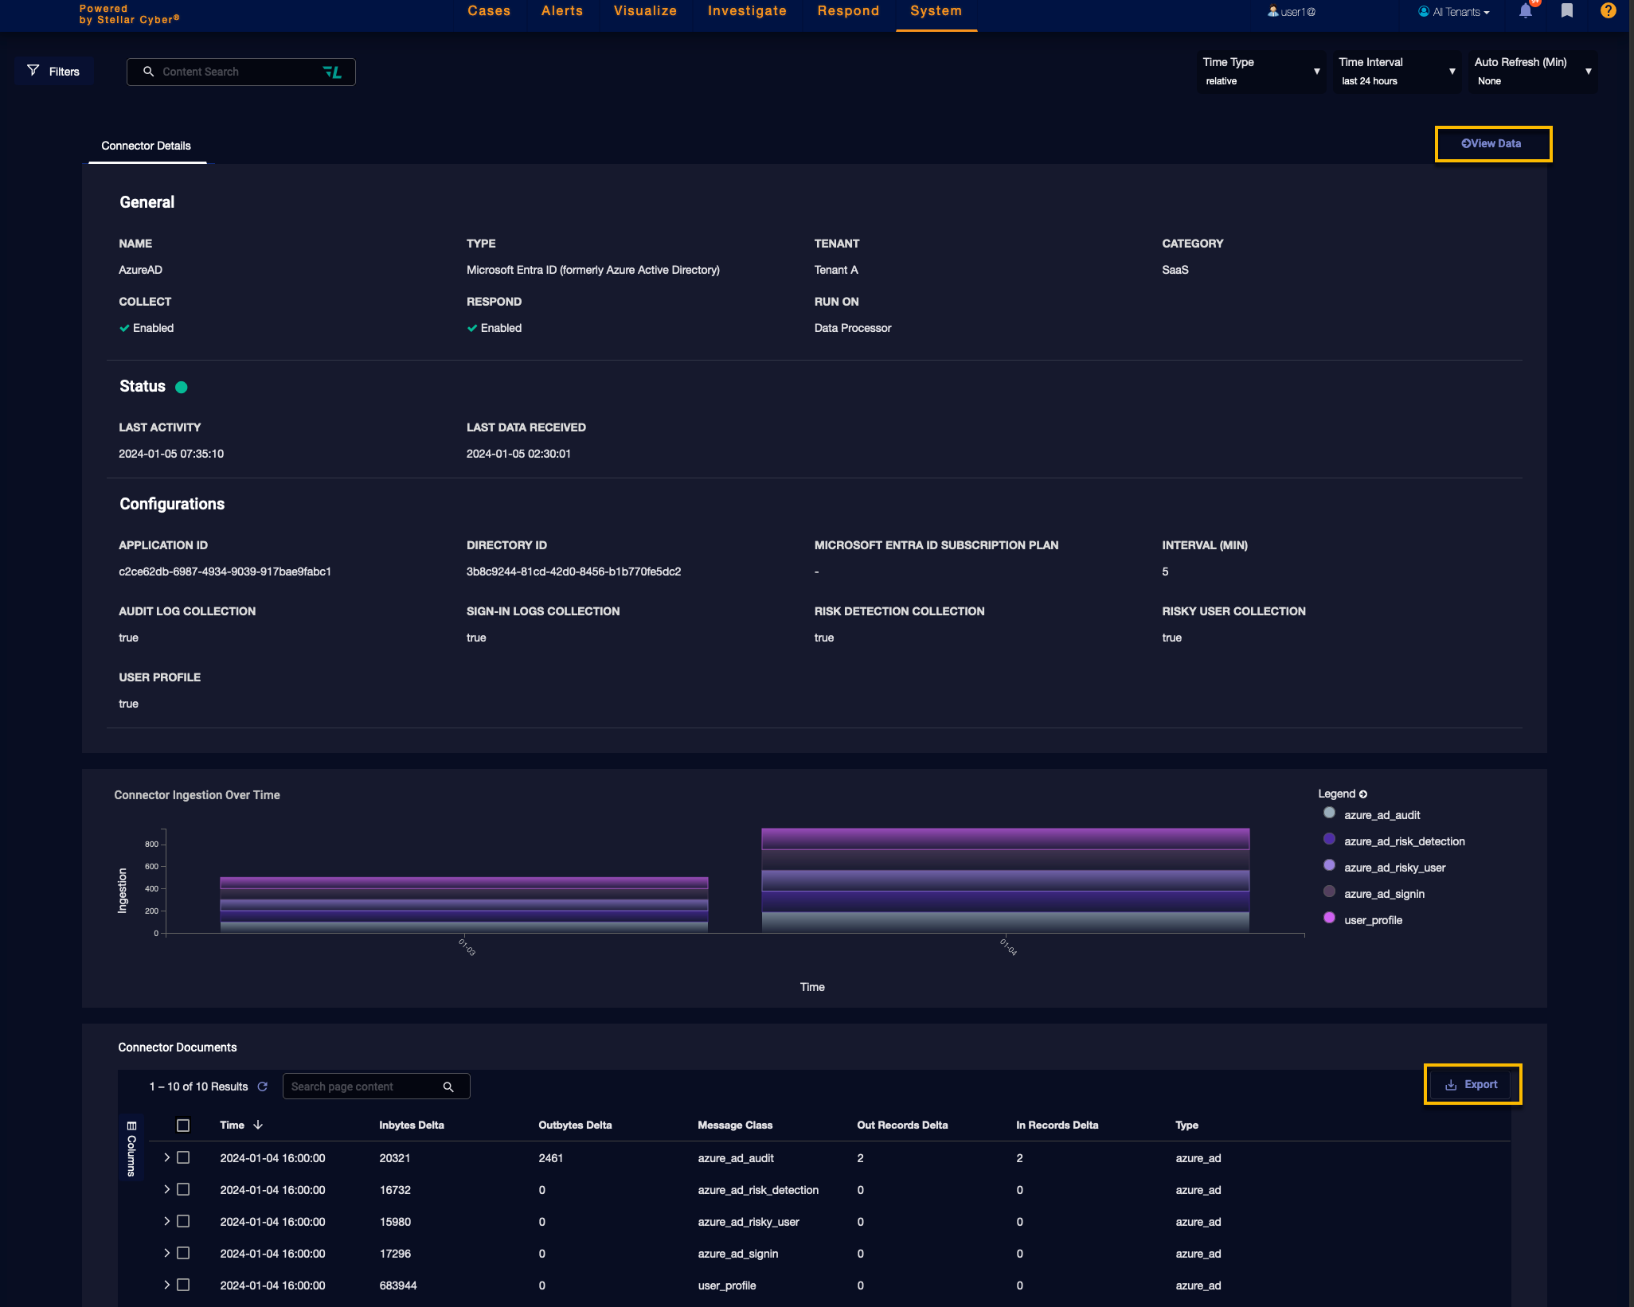Open the Columns side panel

tap(131, 1148)
